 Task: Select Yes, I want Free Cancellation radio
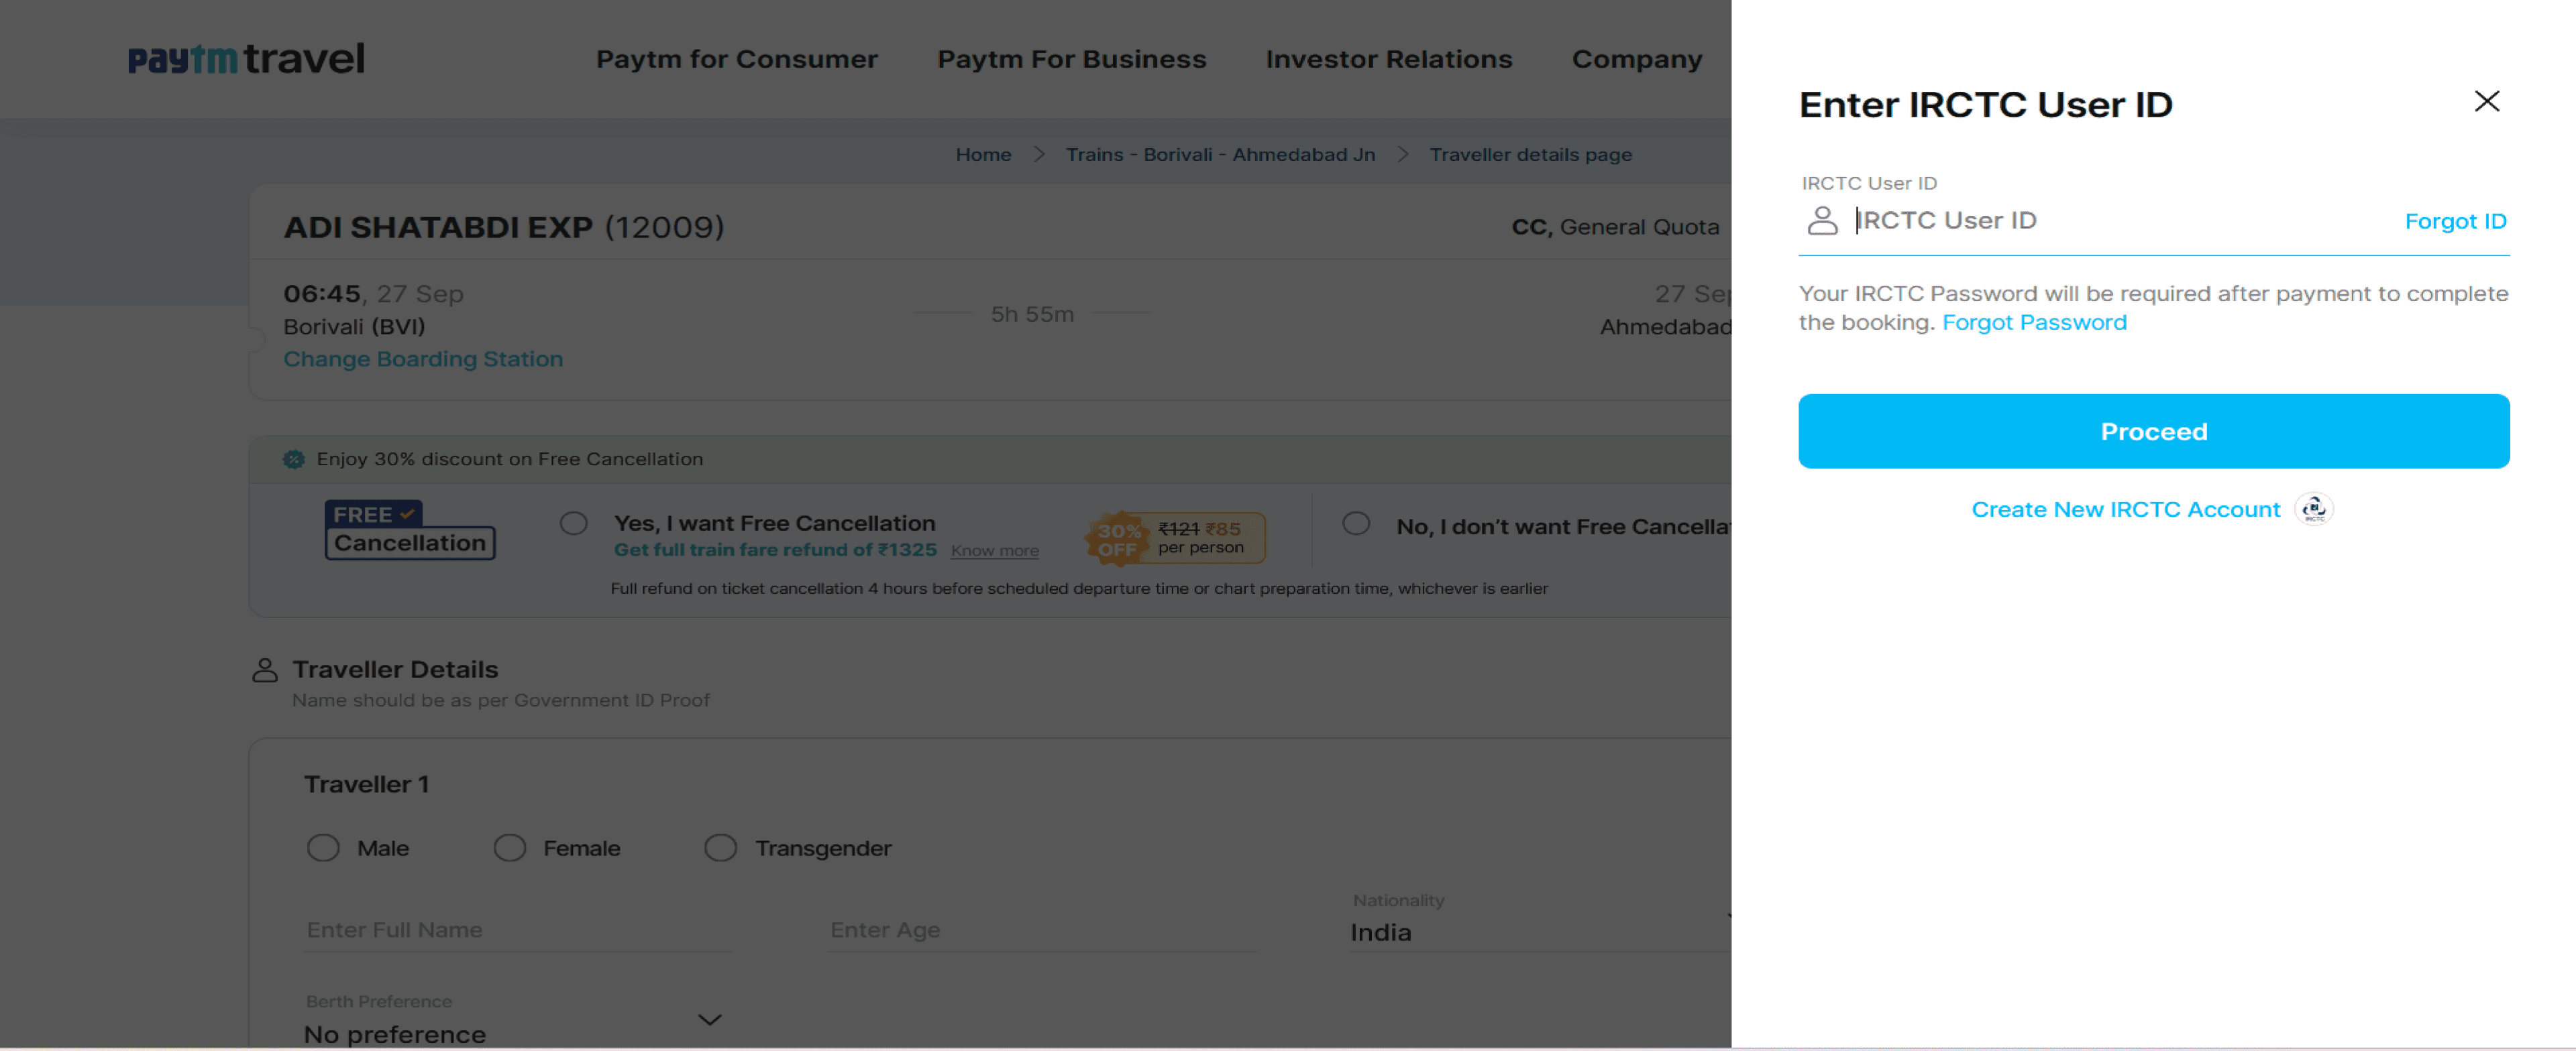pyautogui.click(x=574, y=523)
